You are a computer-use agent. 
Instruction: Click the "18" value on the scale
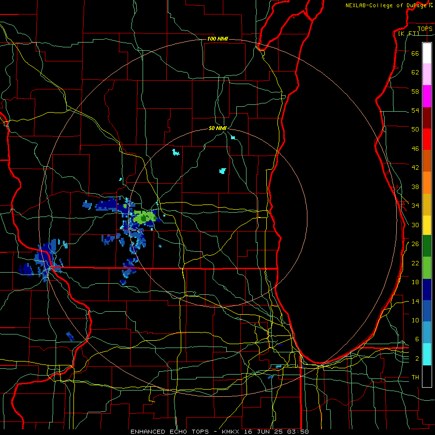point(415,282)
